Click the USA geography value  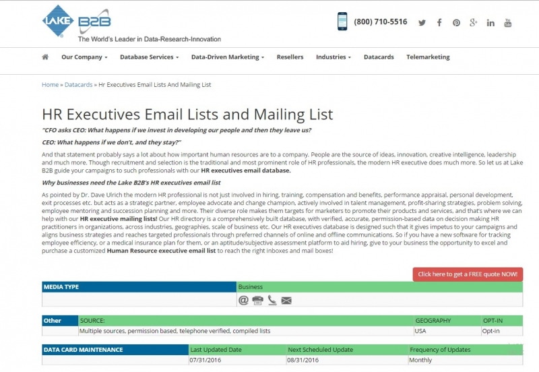click(x=420, y=331)
